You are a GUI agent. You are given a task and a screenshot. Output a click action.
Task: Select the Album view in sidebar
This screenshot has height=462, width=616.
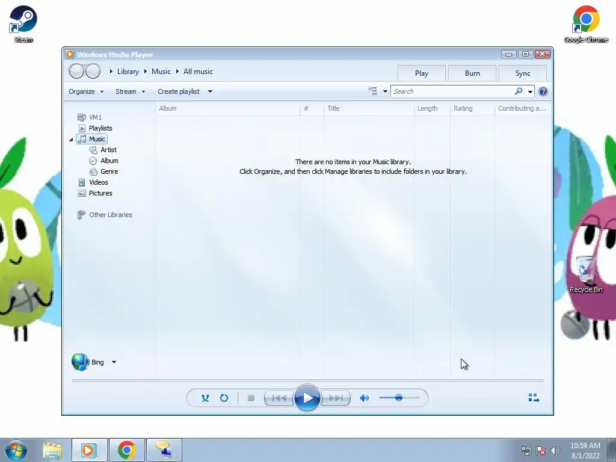pos(103,161)
